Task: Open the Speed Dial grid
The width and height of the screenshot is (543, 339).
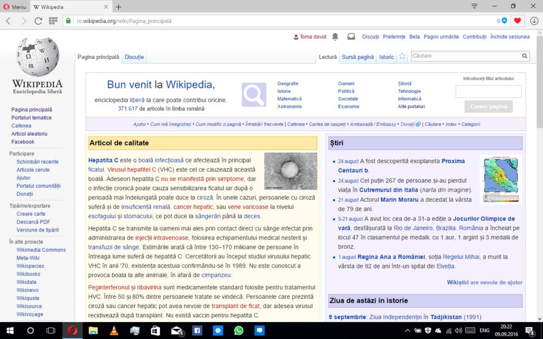Action: pyautogui.click(x=53, y=21)
